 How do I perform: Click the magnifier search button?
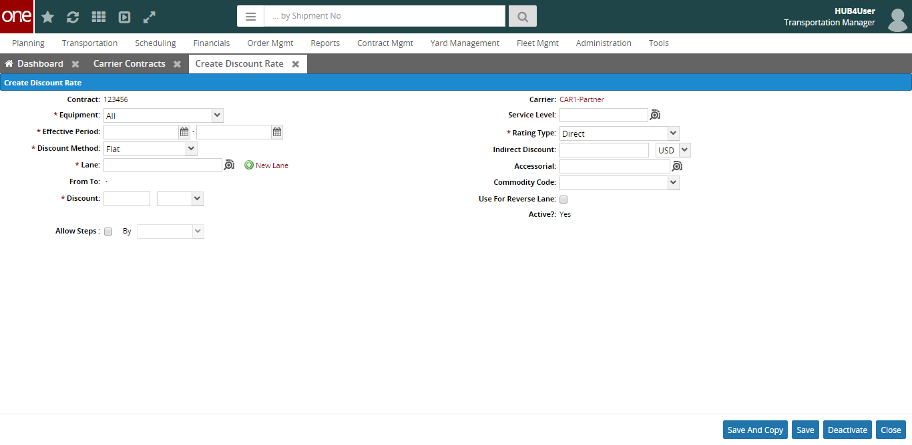point(523,16)
